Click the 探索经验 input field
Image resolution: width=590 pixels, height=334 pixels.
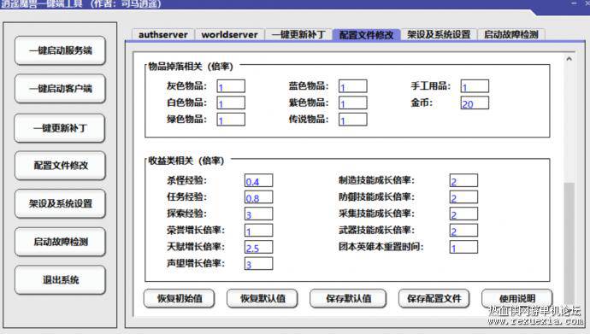click(x=259, y=214)
